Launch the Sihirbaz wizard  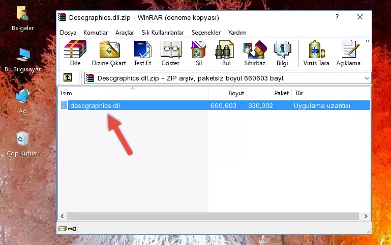(255, 53)
